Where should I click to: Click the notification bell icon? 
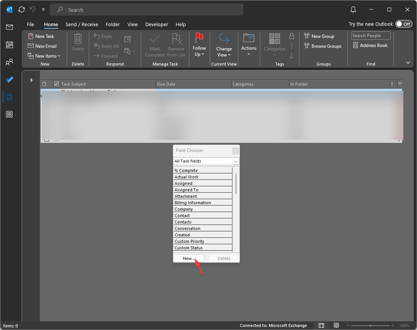(x=353, y=9)
